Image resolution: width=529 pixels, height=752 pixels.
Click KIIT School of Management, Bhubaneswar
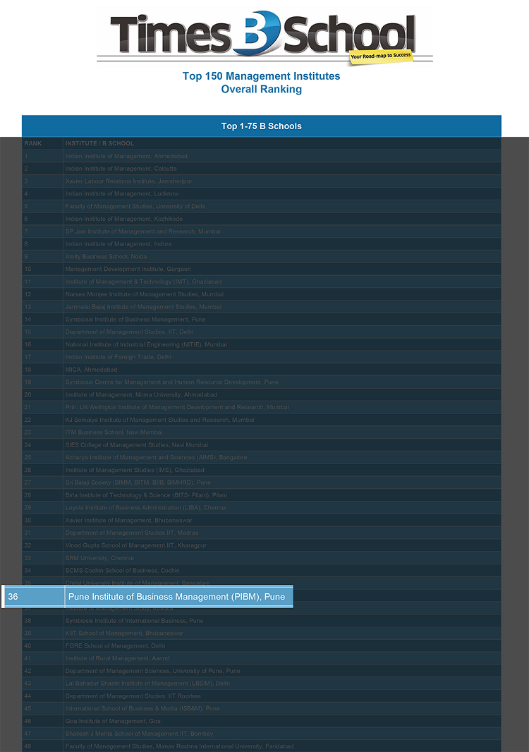click(x=124, y=633)
